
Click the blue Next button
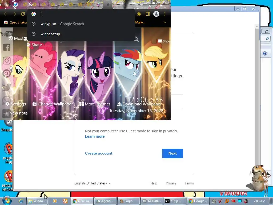pyautogui.click(x=172, y=153)
